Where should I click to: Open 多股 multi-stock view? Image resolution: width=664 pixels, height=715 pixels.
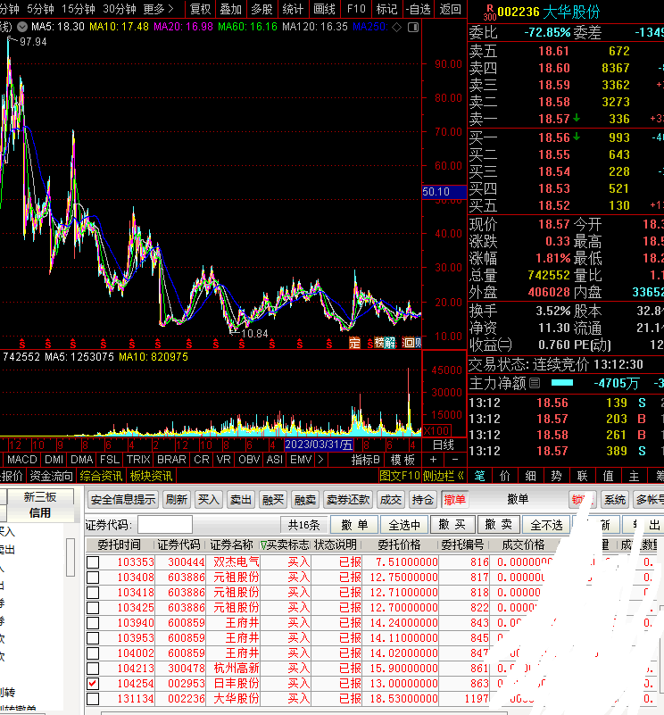[x=261, y=9]
